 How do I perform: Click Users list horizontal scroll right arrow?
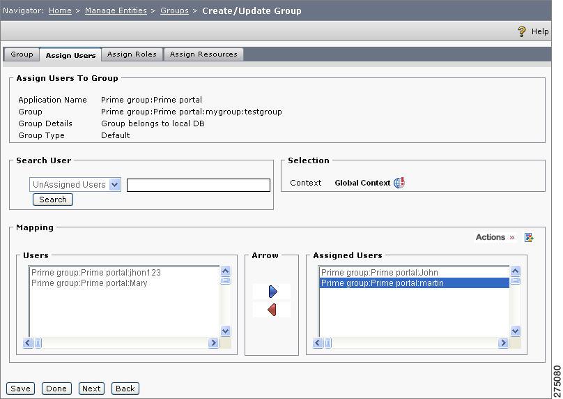pyautogui.click(x=213, y=343)
